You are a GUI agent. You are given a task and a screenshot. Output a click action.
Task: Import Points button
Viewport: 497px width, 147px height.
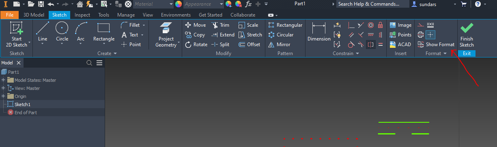pos(400,35)
